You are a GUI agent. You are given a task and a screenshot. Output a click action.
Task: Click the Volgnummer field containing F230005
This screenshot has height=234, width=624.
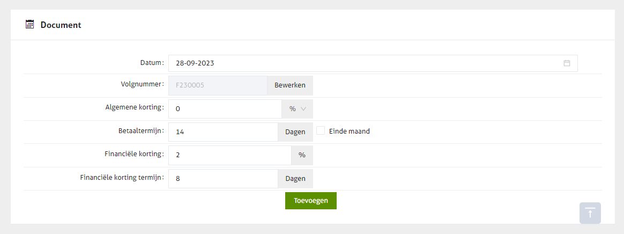[217, 85]
